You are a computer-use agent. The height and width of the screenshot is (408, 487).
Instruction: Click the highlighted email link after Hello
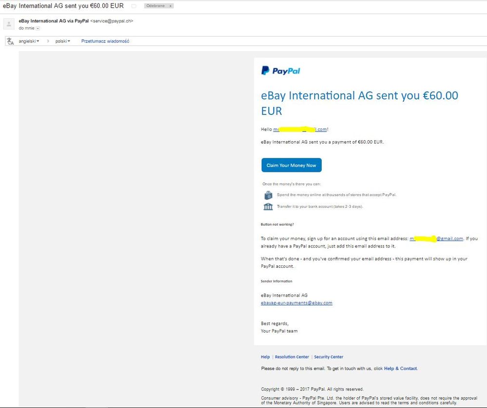[300, 130]
